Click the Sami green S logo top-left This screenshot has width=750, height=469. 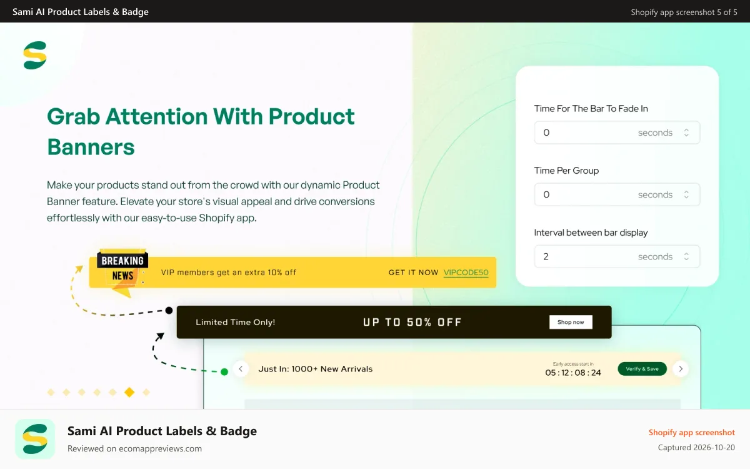pos(35,55)
